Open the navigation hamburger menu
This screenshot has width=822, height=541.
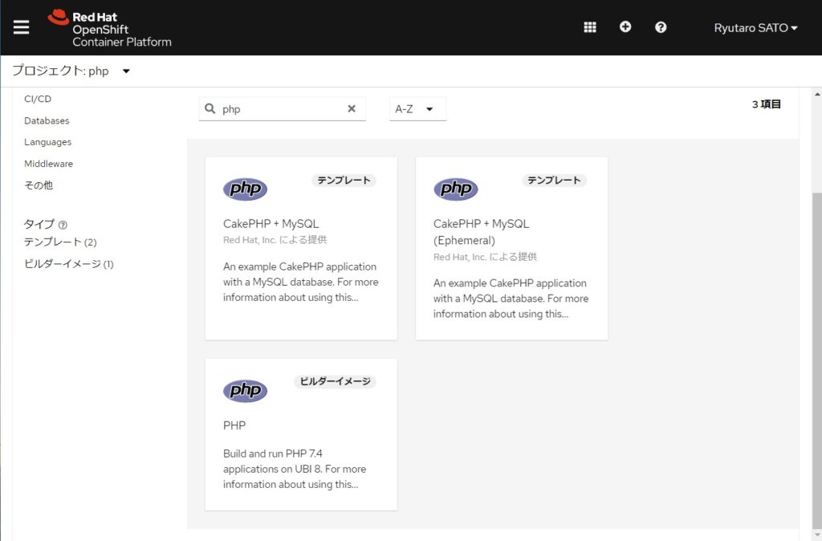pyautogui.click(x=21, y=26)
